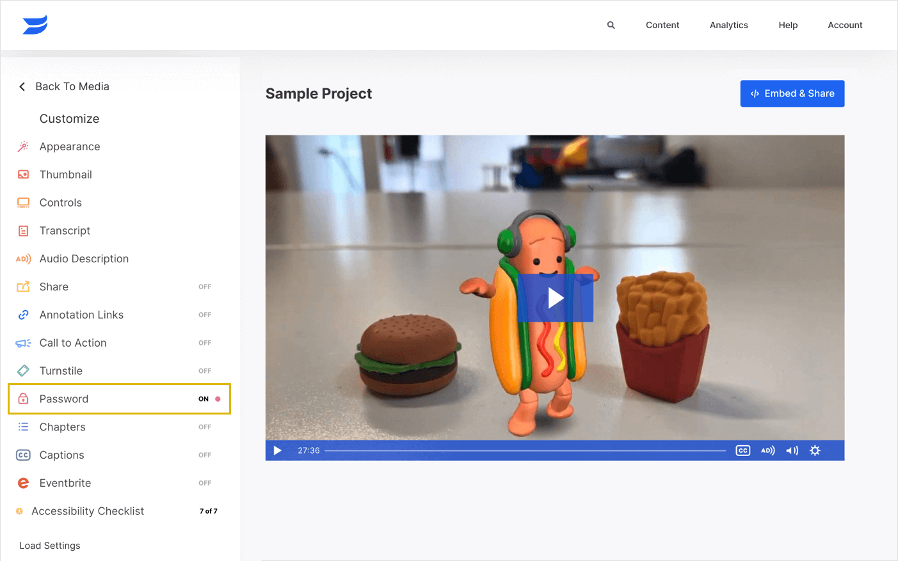Toggle the Captions OFF status
Screen dimensions: 898x561
click(x=205, y=455)
